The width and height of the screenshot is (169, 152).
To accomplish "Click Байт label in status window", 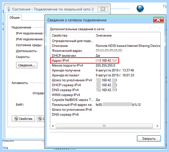I will coord(20,105).
